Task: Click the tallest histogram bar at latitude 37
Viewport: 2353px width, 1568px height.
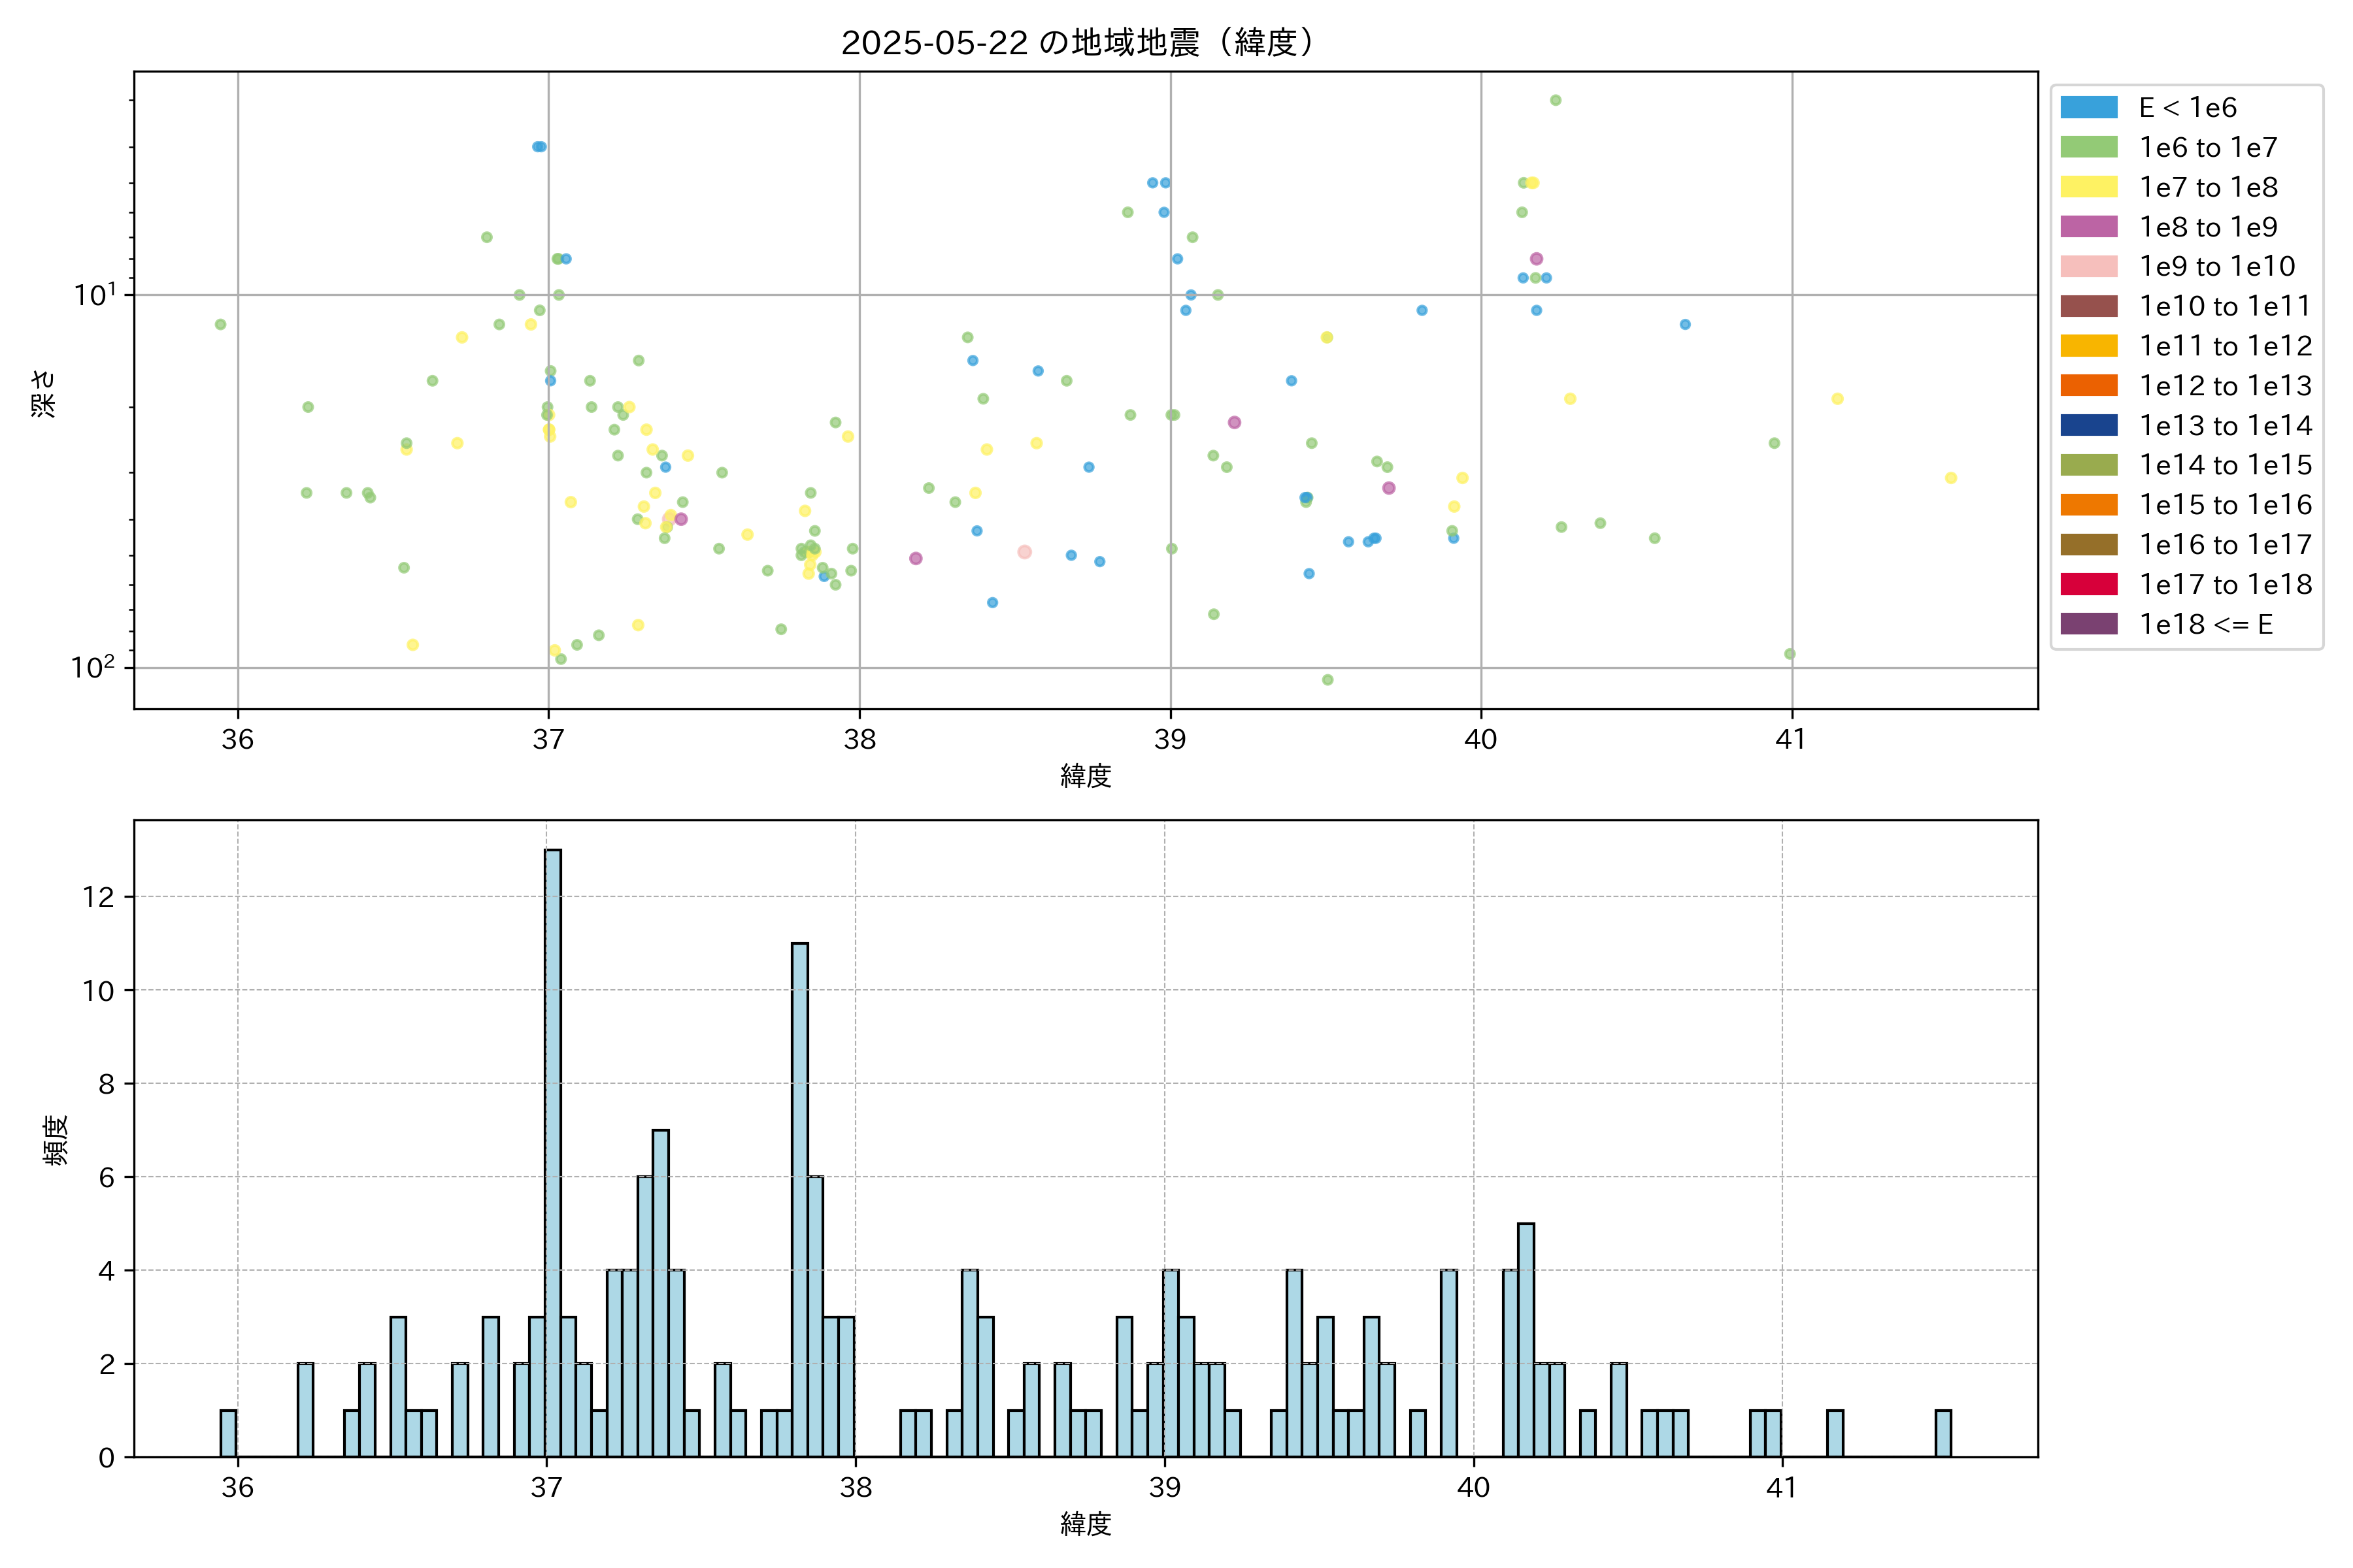Action: pos(552,1150)
